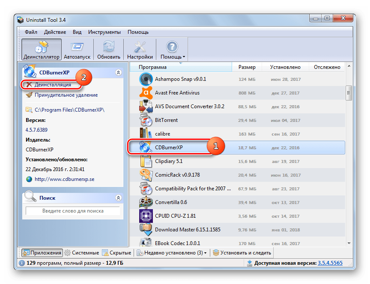Click the CDBurnerXP details panel header icon
370x284 pixels.
click(x=30, y=71)
